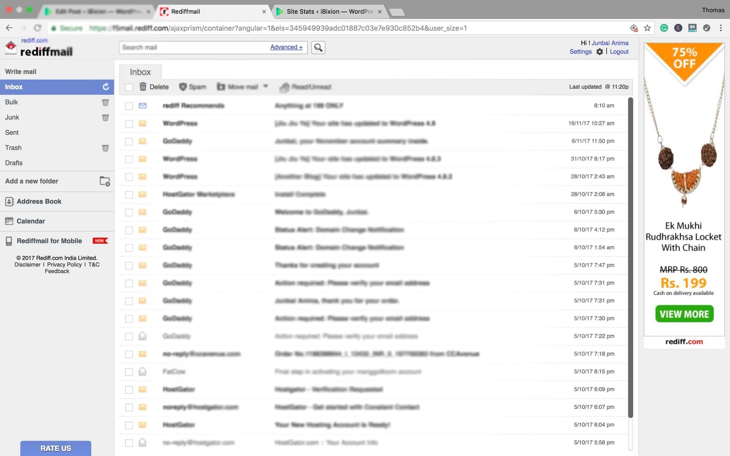Click the Feedback link

pos(57,271)
